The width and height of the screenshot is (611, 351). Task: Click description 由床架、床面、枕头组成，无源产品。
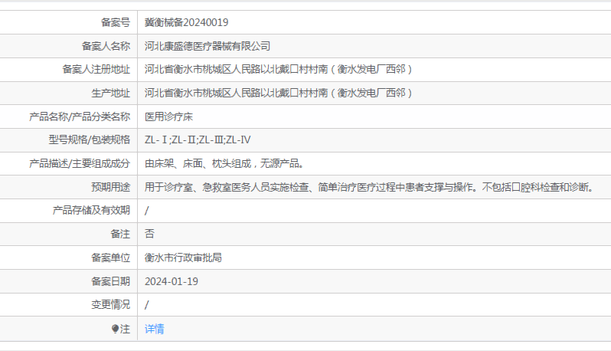(224, 164)
